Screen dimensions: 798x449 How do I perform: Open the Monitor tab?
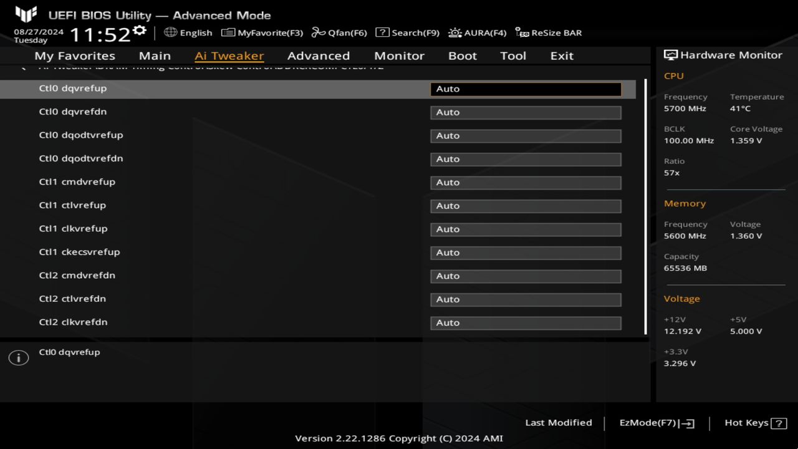[399, 56]
